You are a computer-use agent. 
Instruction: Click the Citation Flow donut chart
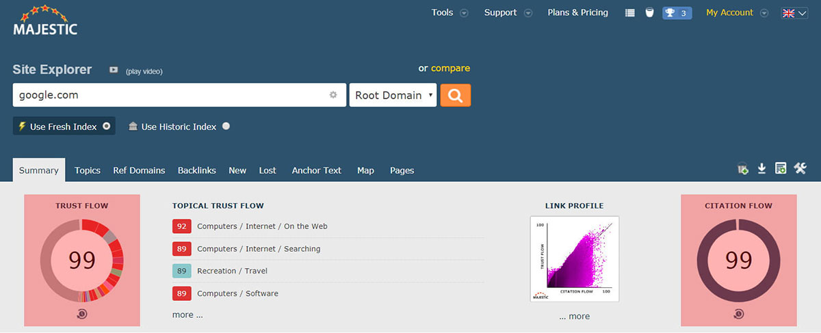(739, 261)
